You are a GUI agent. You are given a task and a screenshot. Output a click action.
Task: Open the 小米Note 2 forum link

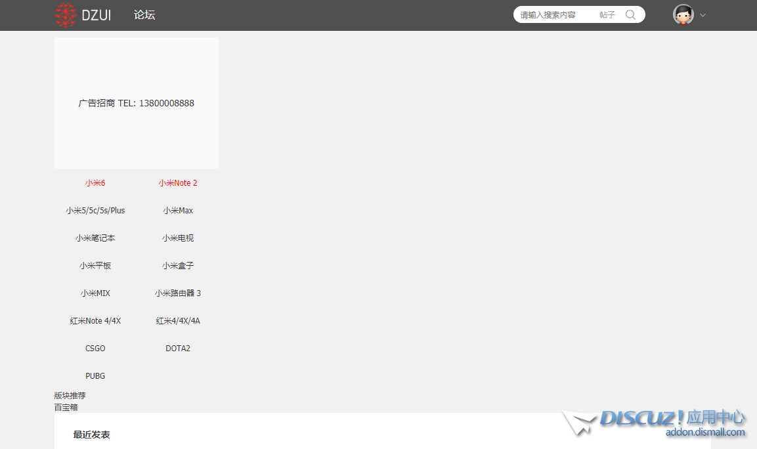(x=178, y=183)
